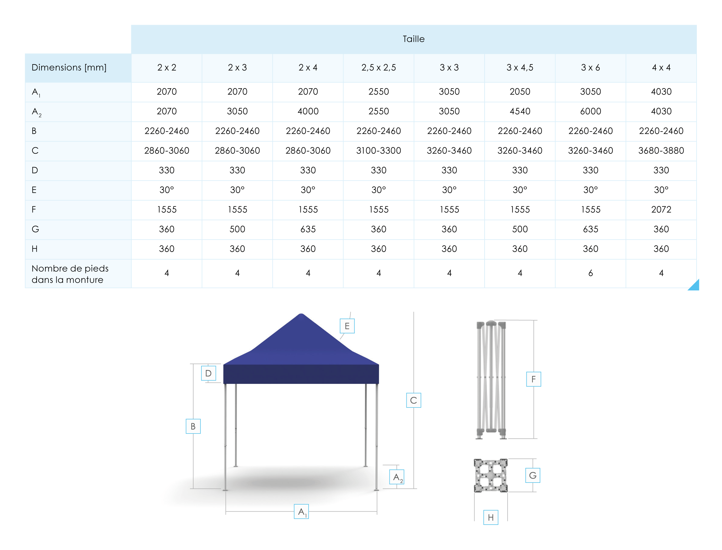Click the A2 depth label box
Viewport: 722px width, 550px height.
396,477
